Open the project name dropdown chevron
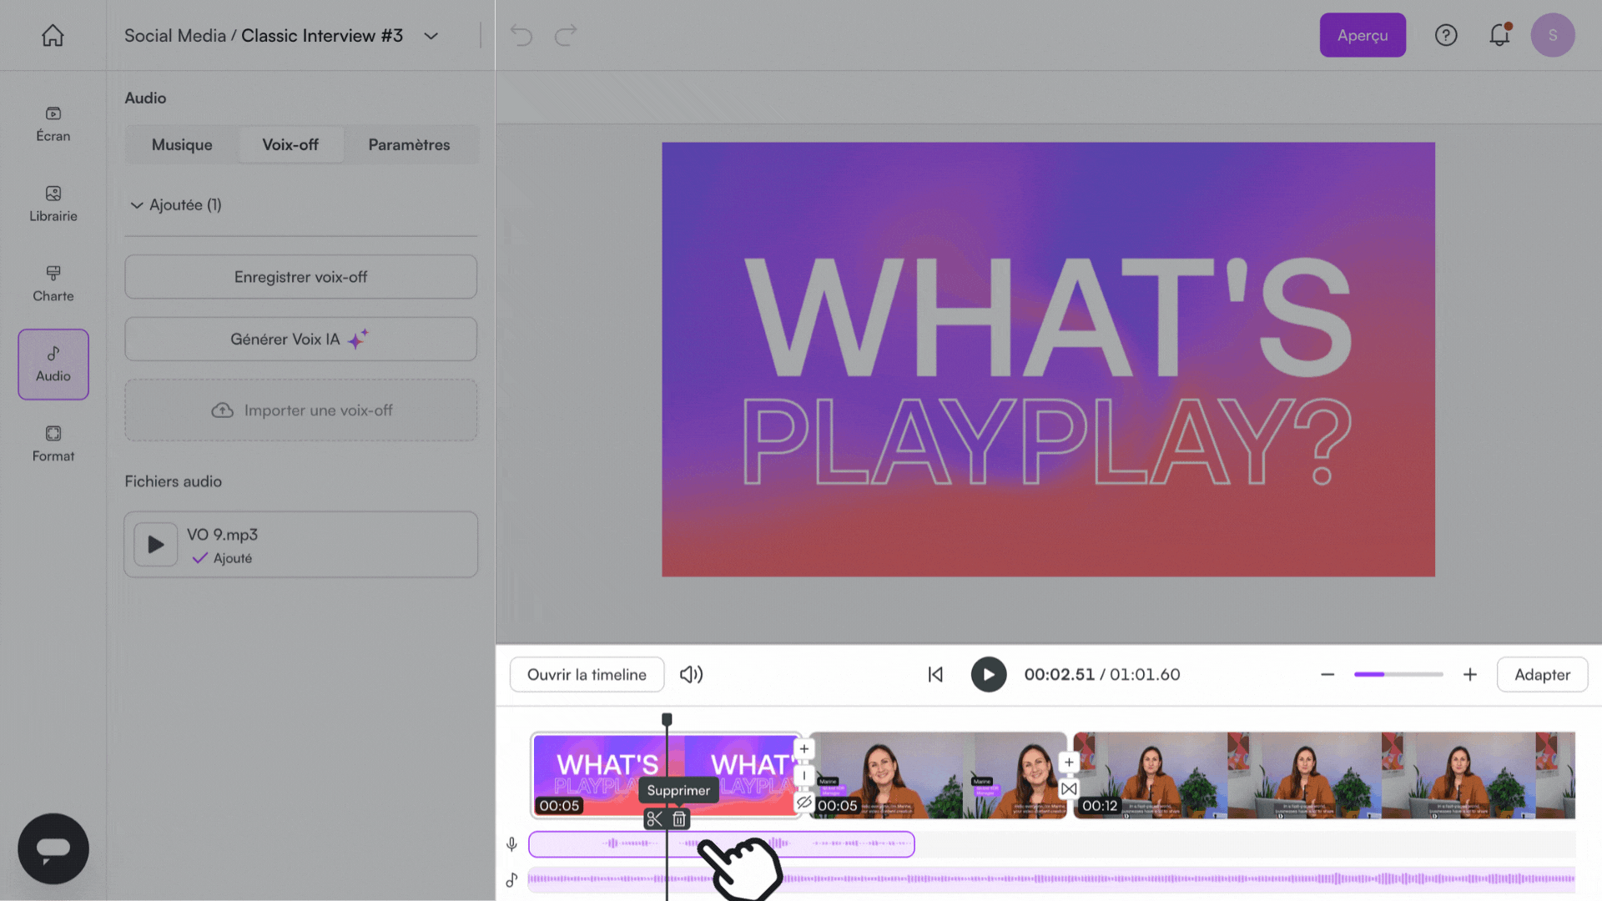The height and width of the screenshot is (901, 1602). tap(431, 36)
